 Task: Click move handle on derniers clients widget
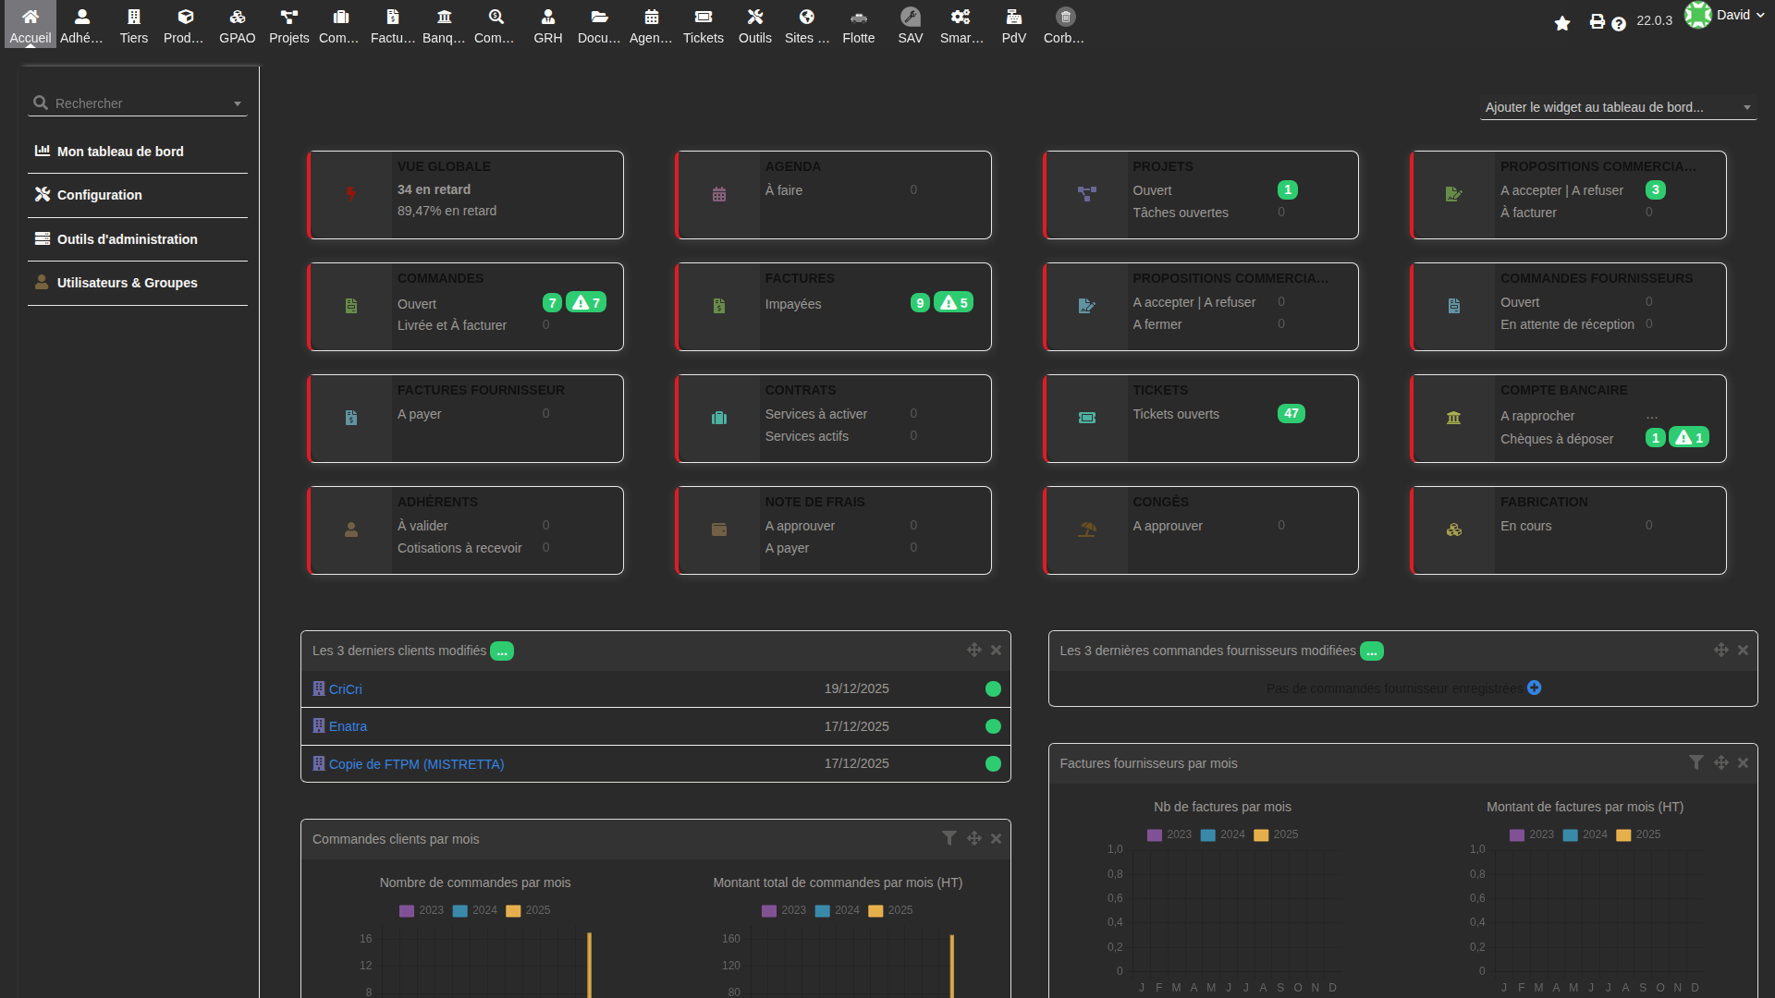(x=973, y=650)
